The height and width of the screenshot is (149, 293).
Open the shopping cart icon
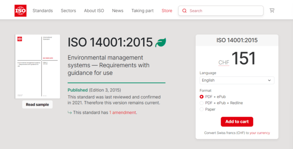[x=272, y=11]
